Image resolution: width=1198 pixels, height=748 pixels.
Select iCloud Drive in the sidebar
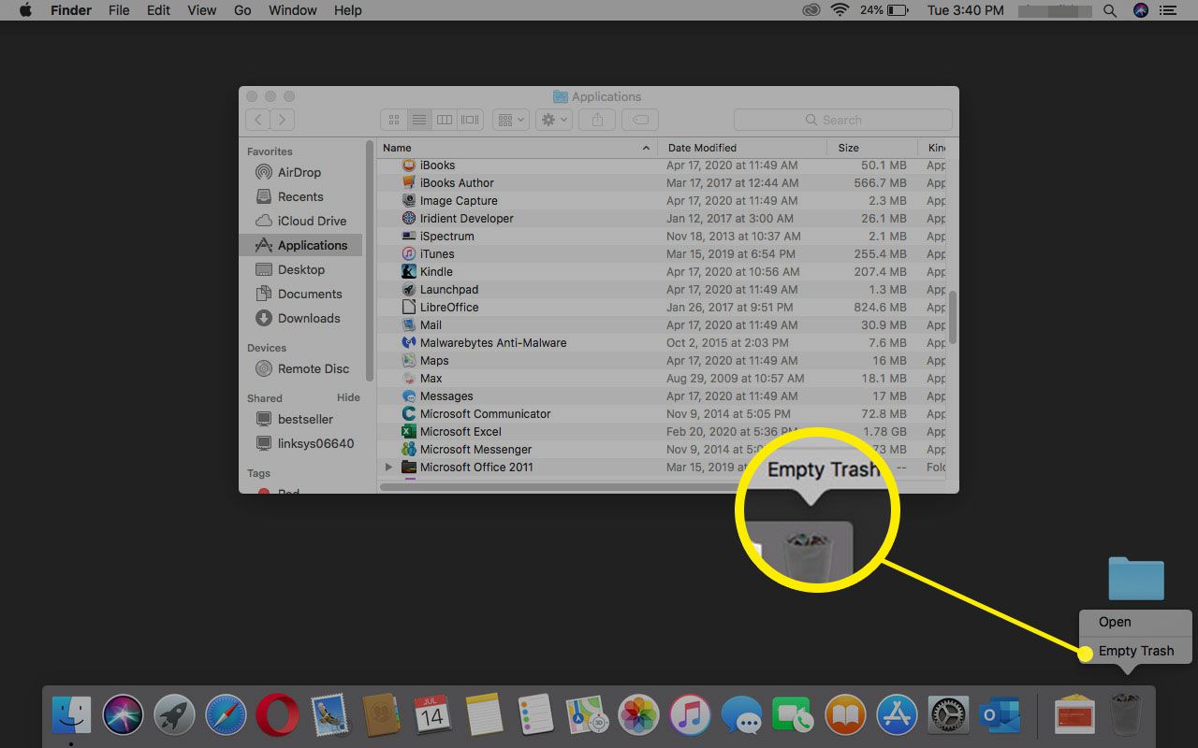[x=299, y=221]
